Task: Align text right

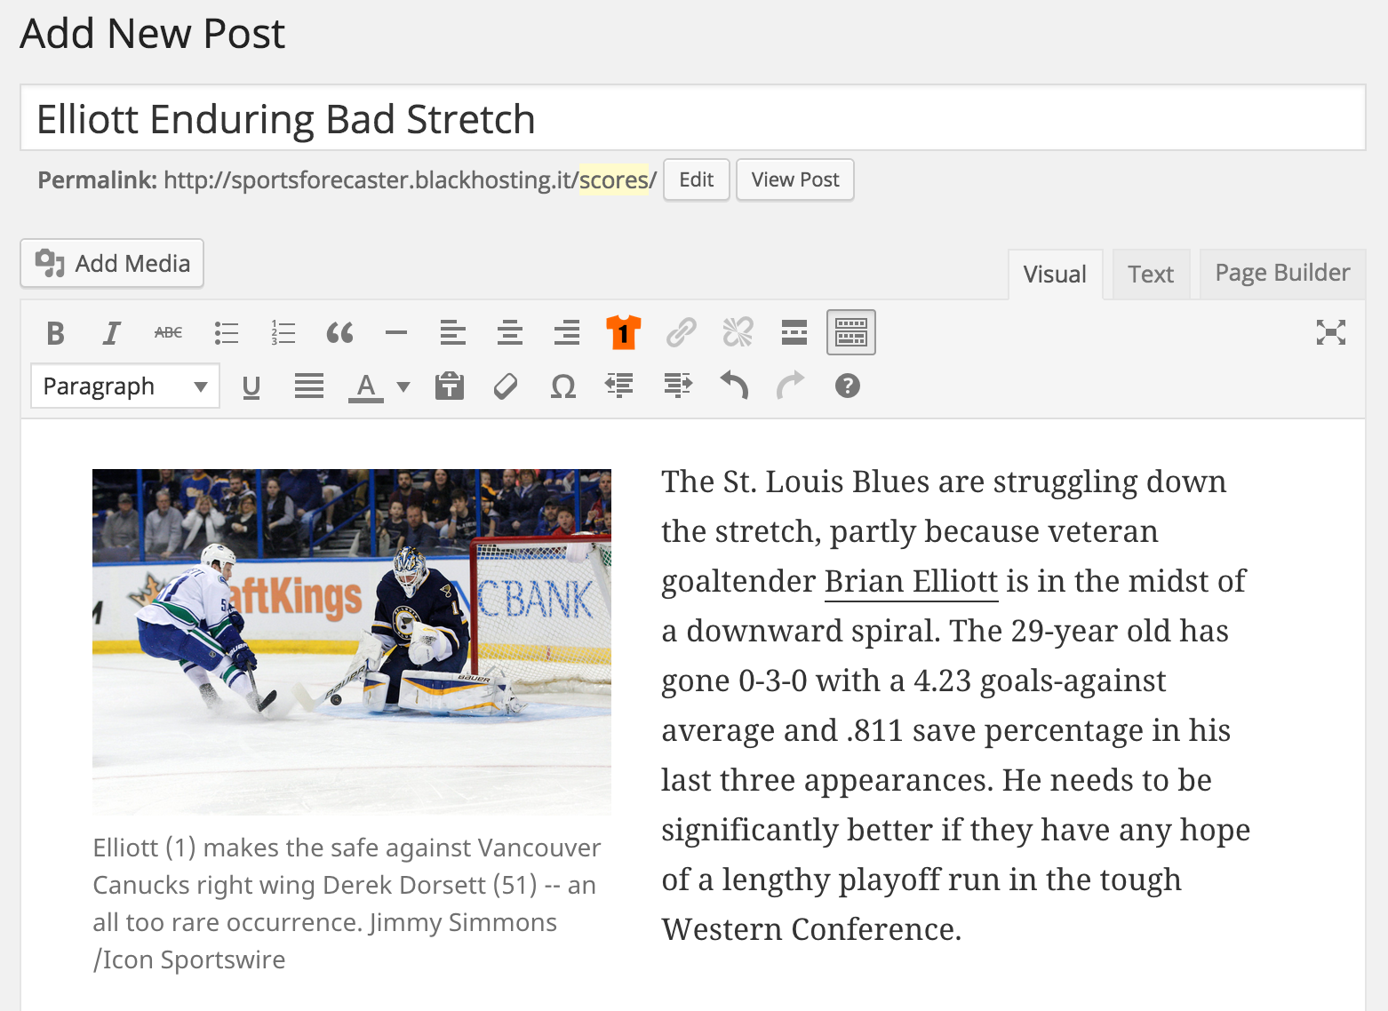Action: point(567,333)
